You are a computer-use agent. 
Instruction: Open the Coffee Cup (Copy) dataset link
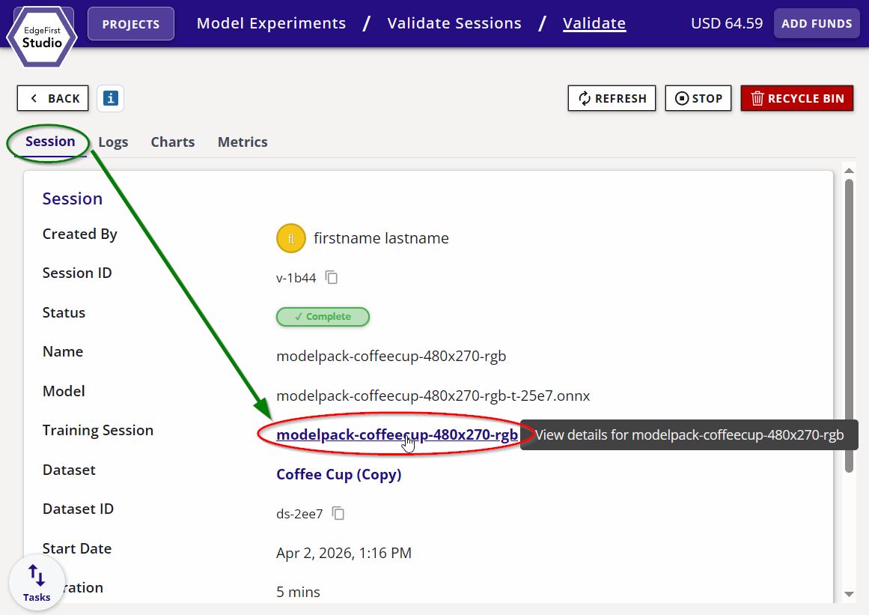pyautogui.click(x=338, y=474)
